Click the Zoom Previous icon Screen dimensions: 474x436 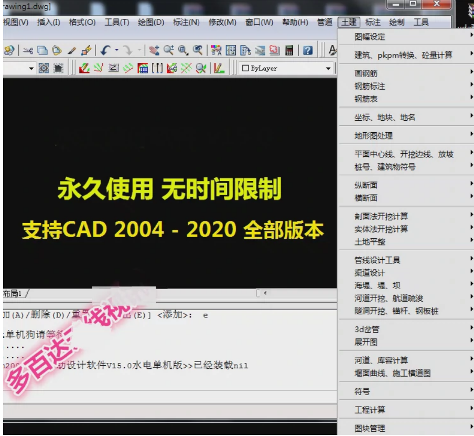point(198,50)
